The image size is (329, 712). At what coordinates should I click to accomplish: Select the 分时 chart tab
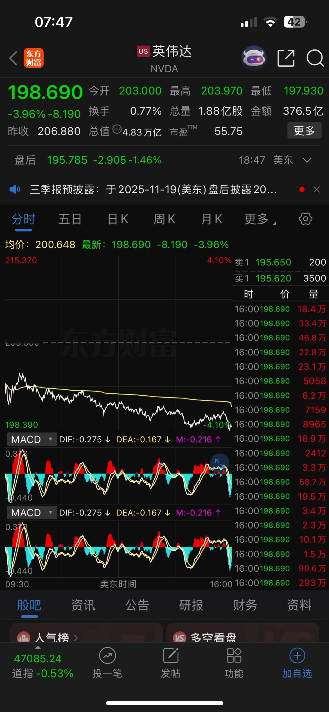(x=23, y=219)
